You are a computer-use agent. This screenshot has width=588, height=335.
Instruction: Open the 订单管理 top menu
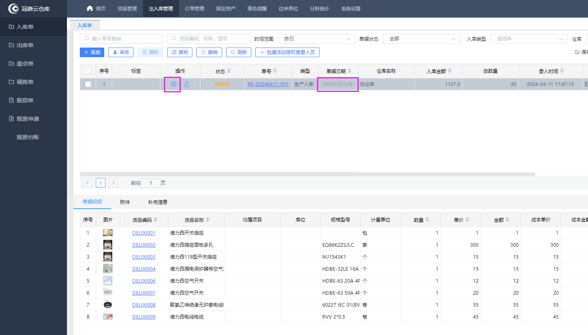pos(194,8)
